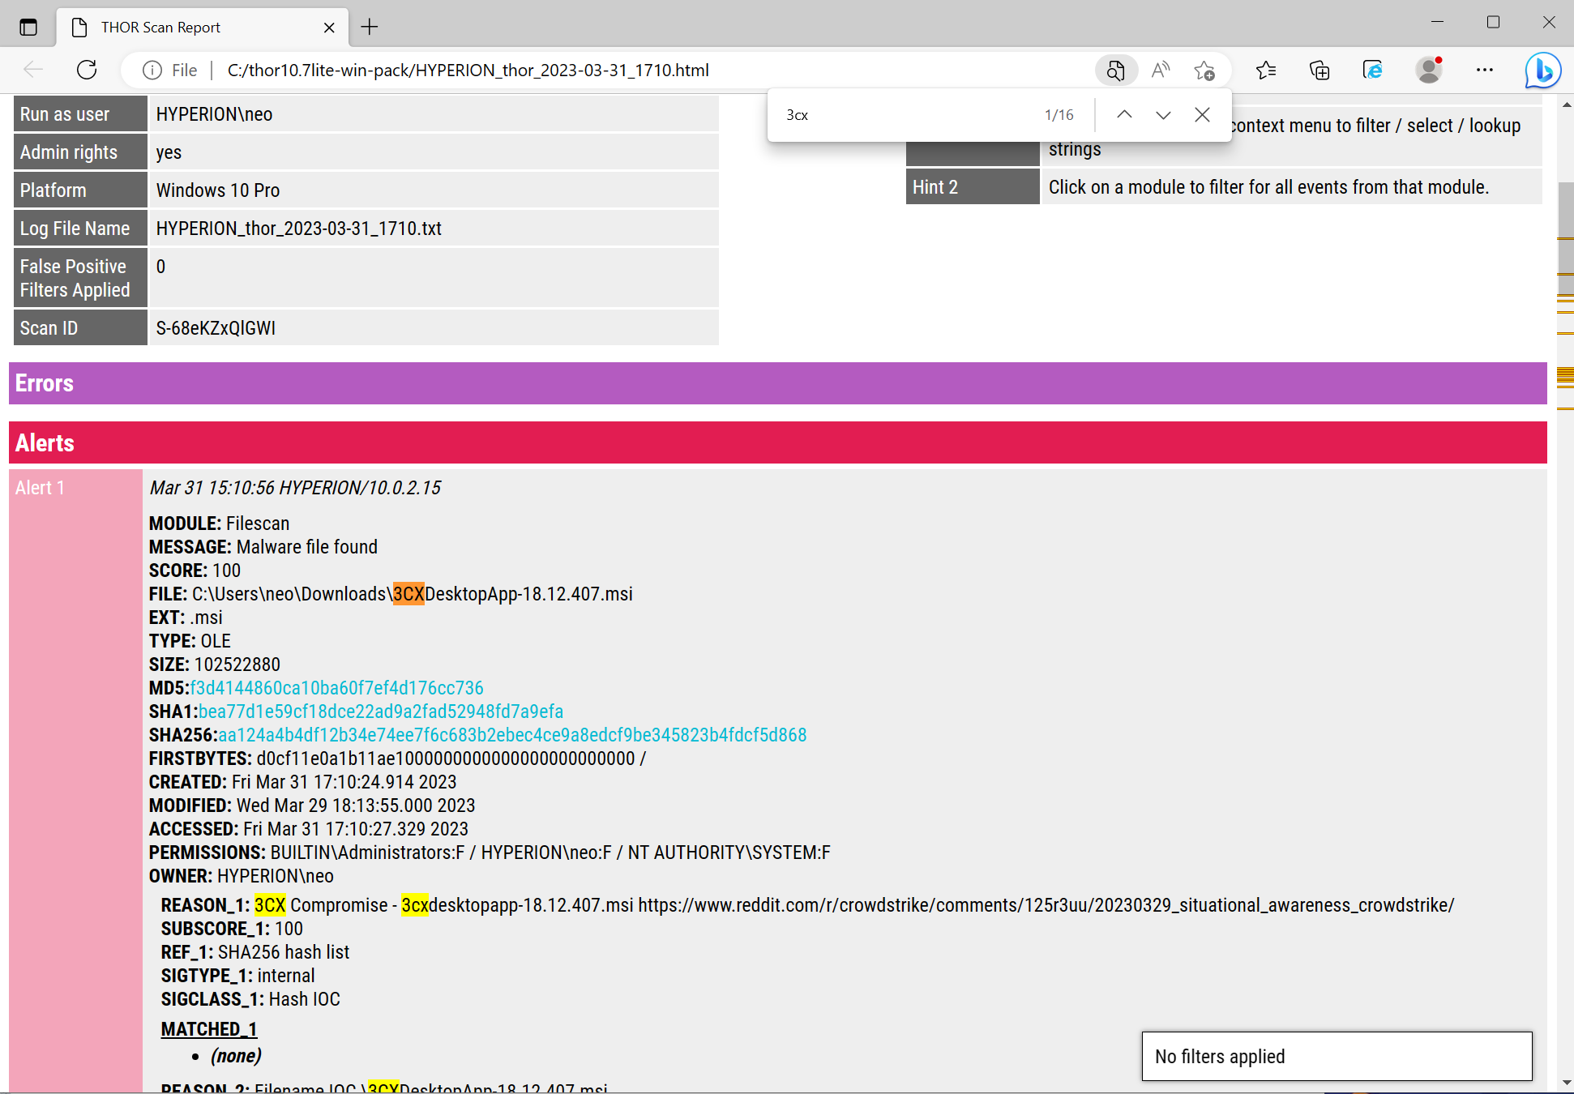Click Add to favorites star icon

(1204, 71)
